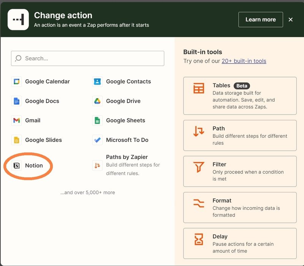Click the Tables grid icon
Image resolution: width=304 pixels, height=266 pixels.
coord(199,88)
